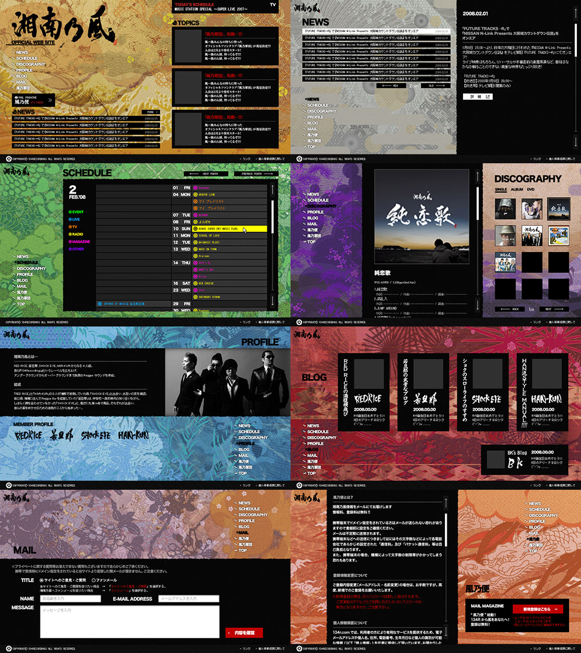This screenshot has height=653, width=581.
Task: Select the site feedback radio option in Mail form
Action: [41, 580]
